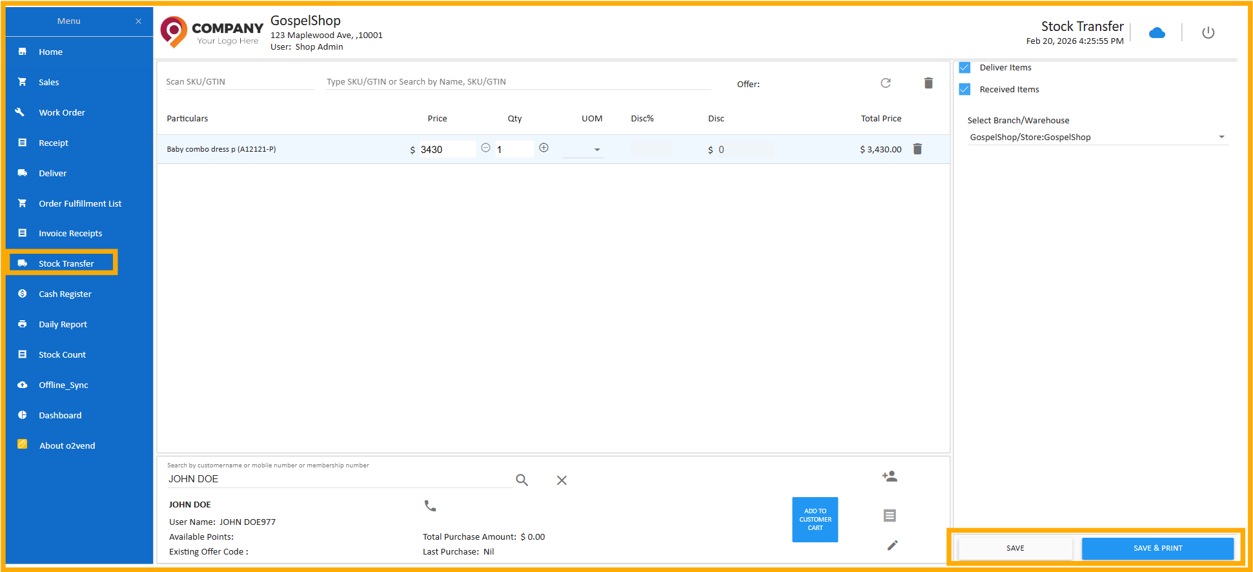Image resolution: width=1253 pixels, height=572 pixels.
Task: Click the Sales cart icon
Action: 23,82
